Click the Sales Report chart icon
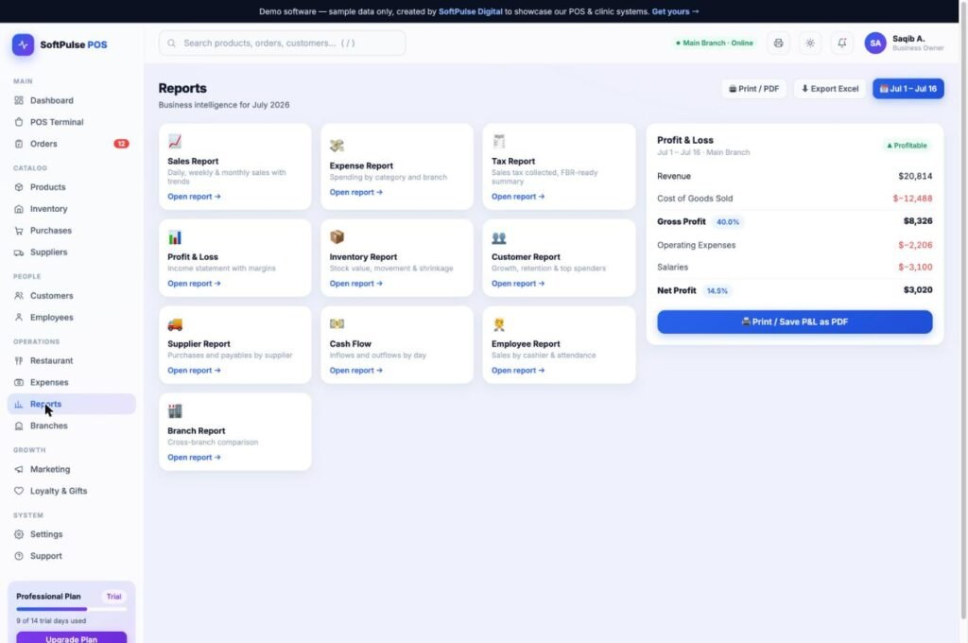Viewport: 968px width, 643px height. 175,142
